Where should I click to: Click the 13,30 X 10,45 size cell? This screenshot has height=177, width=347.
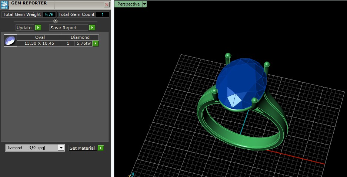coord(39,44)
